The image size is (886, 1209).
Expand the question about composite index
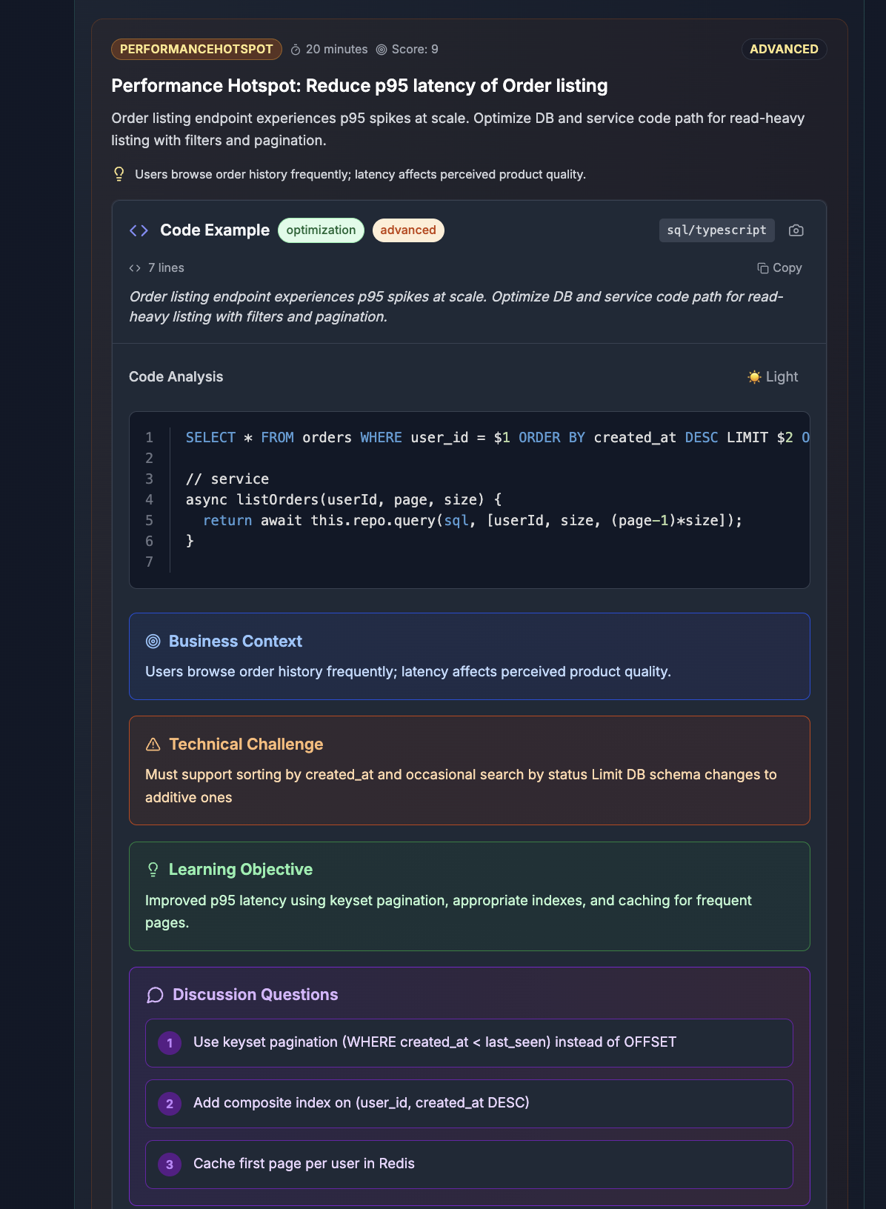[469, 1103]
